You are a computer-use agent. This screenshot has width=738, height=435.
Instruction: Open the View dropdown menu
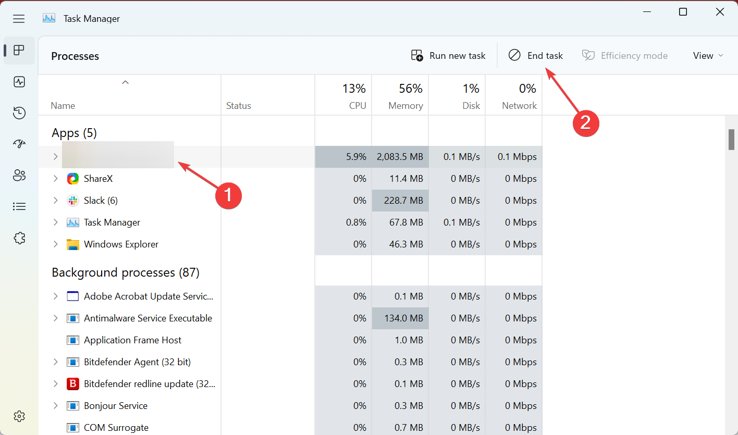708,56
